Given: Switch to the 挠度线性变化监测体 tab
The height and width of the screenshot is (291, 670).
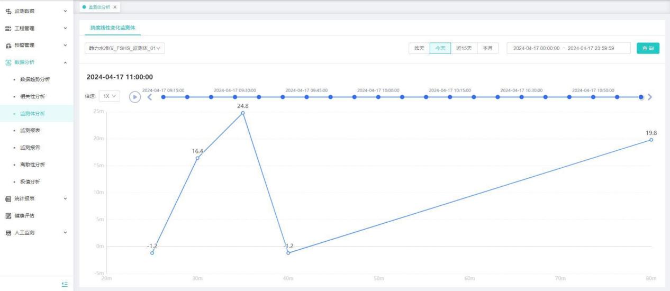Looking at the screenshot, I should 112,28.
